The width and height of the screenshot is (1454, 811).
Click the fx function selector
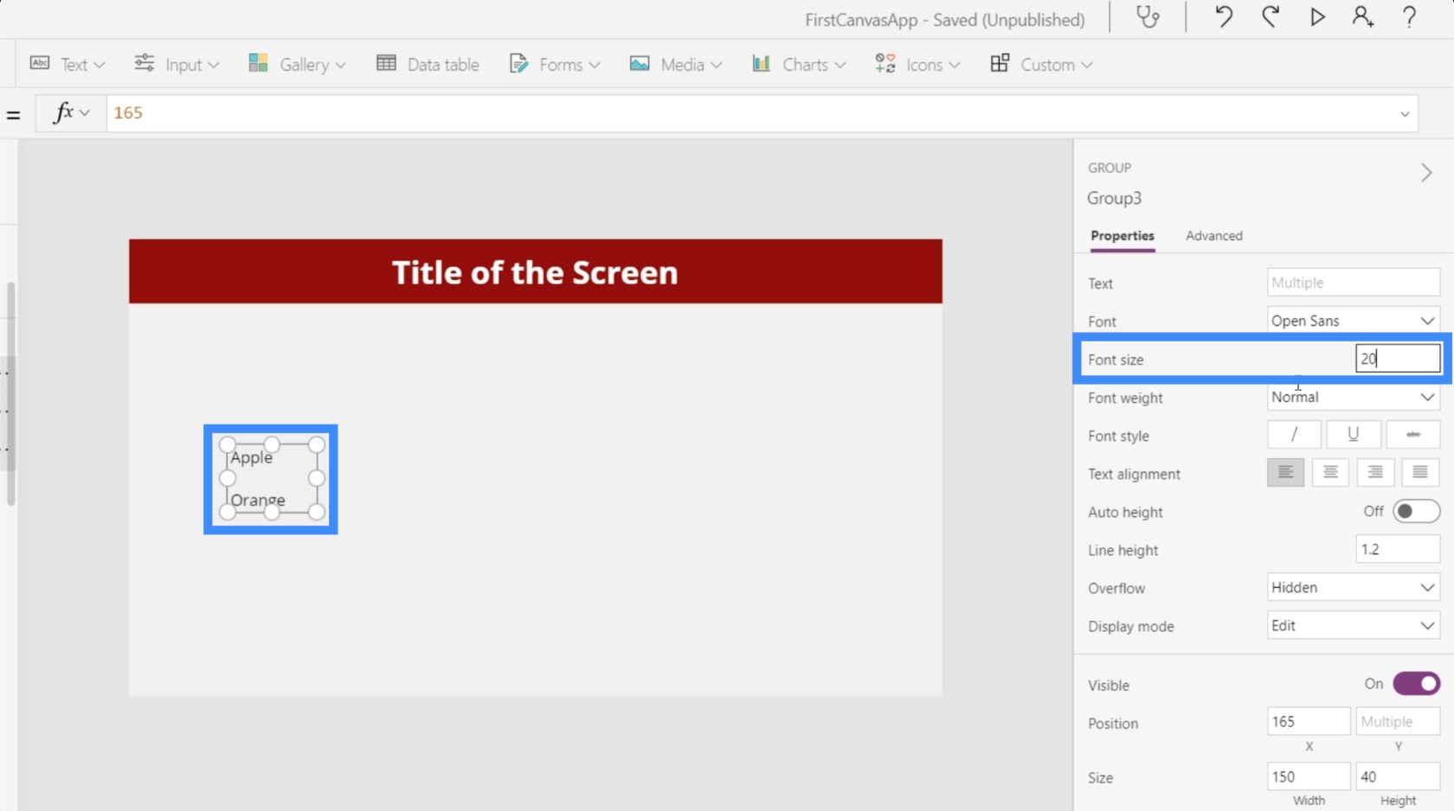(x=71, y=113)
